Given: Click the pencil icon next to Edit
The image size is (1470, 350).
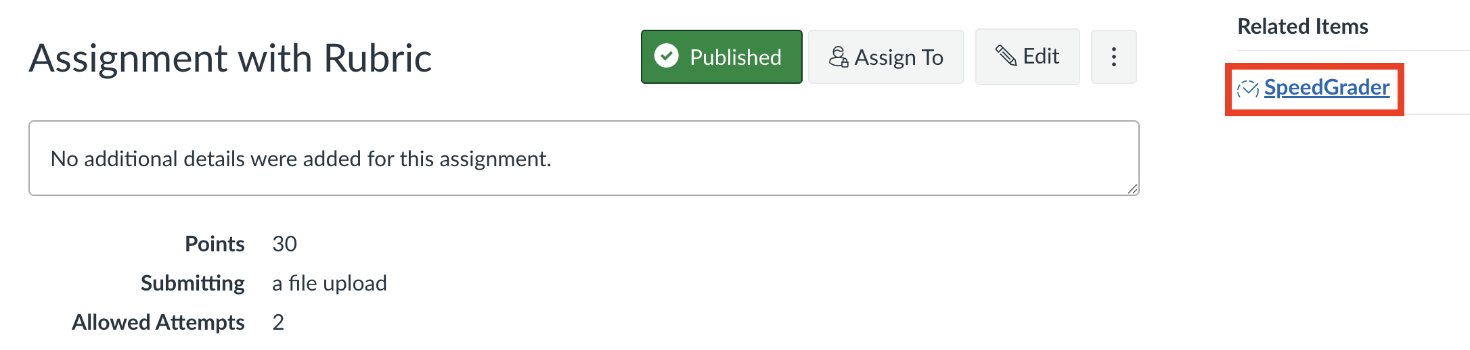Looking at the screenshot, I should [x=1006, y=55].
